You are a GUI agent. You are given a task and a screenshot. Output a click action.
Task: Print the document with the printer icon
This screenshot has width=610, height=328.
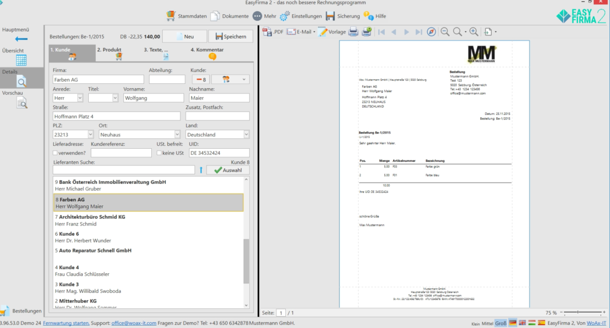(353, 32)
